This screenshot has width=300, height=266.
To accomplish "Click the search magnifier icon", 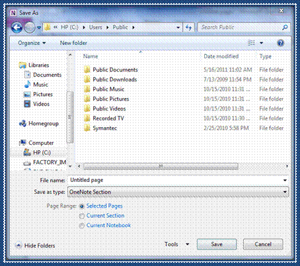I will (x=285, y=27).
